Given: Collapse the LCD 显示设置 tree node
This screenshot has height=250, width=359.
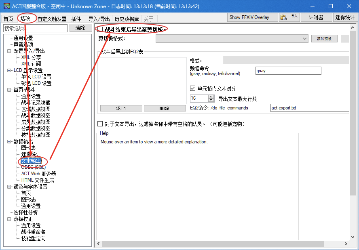Looking at the screenshot, I should [x=9, y=70].
